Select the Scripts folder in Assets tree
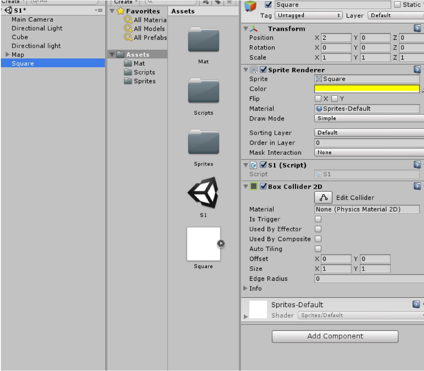This screenshot has width=424, height=371. point(139,72)
